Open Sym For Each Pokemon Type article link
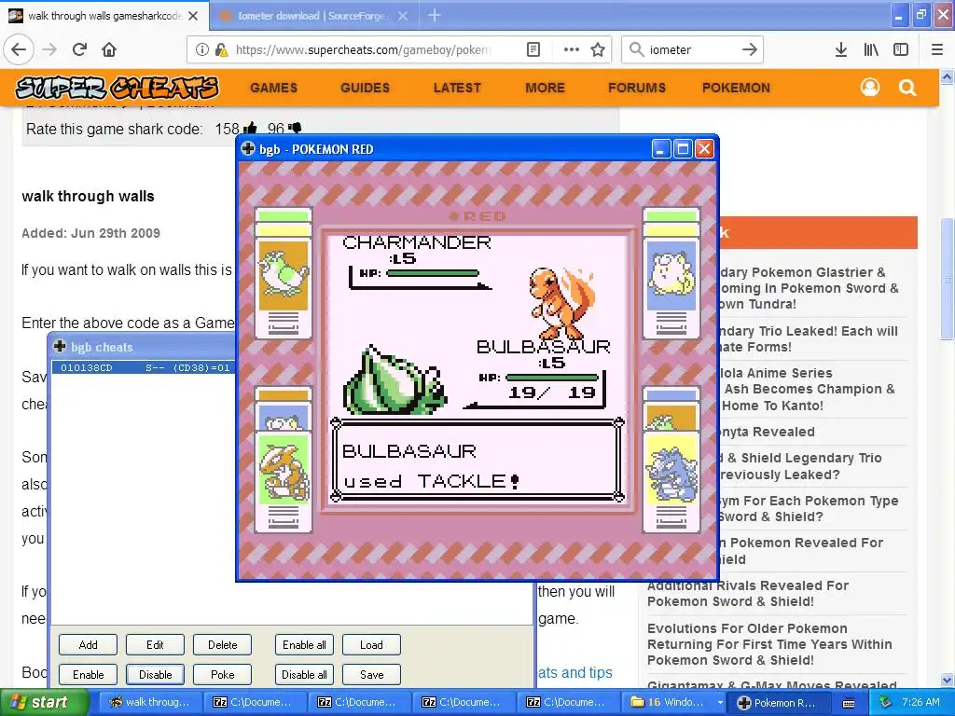 (809, 508)
